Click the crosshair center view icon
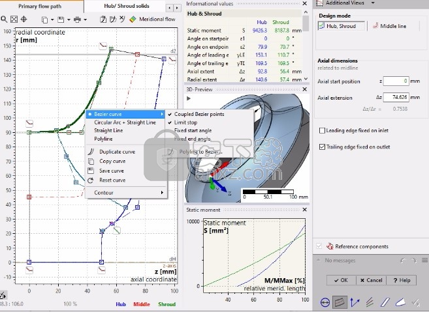 (24, 19)
